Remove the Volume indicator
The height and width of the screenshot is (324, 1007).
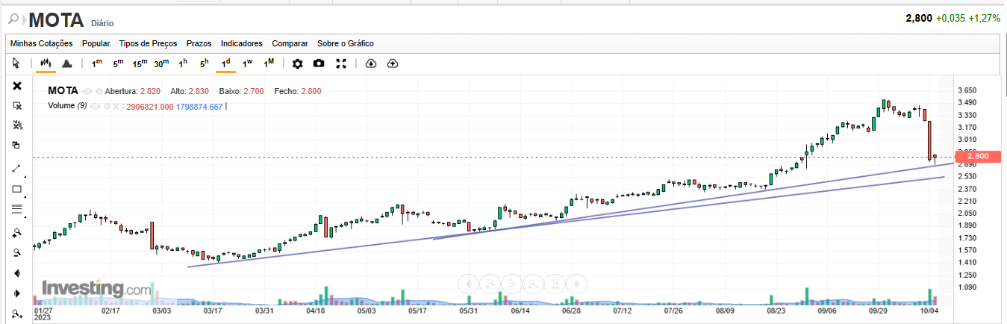click(x=116, y=106)
